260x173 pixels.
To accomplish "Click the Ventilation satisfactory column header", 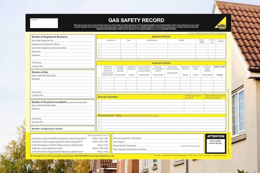I will point(132,71).
